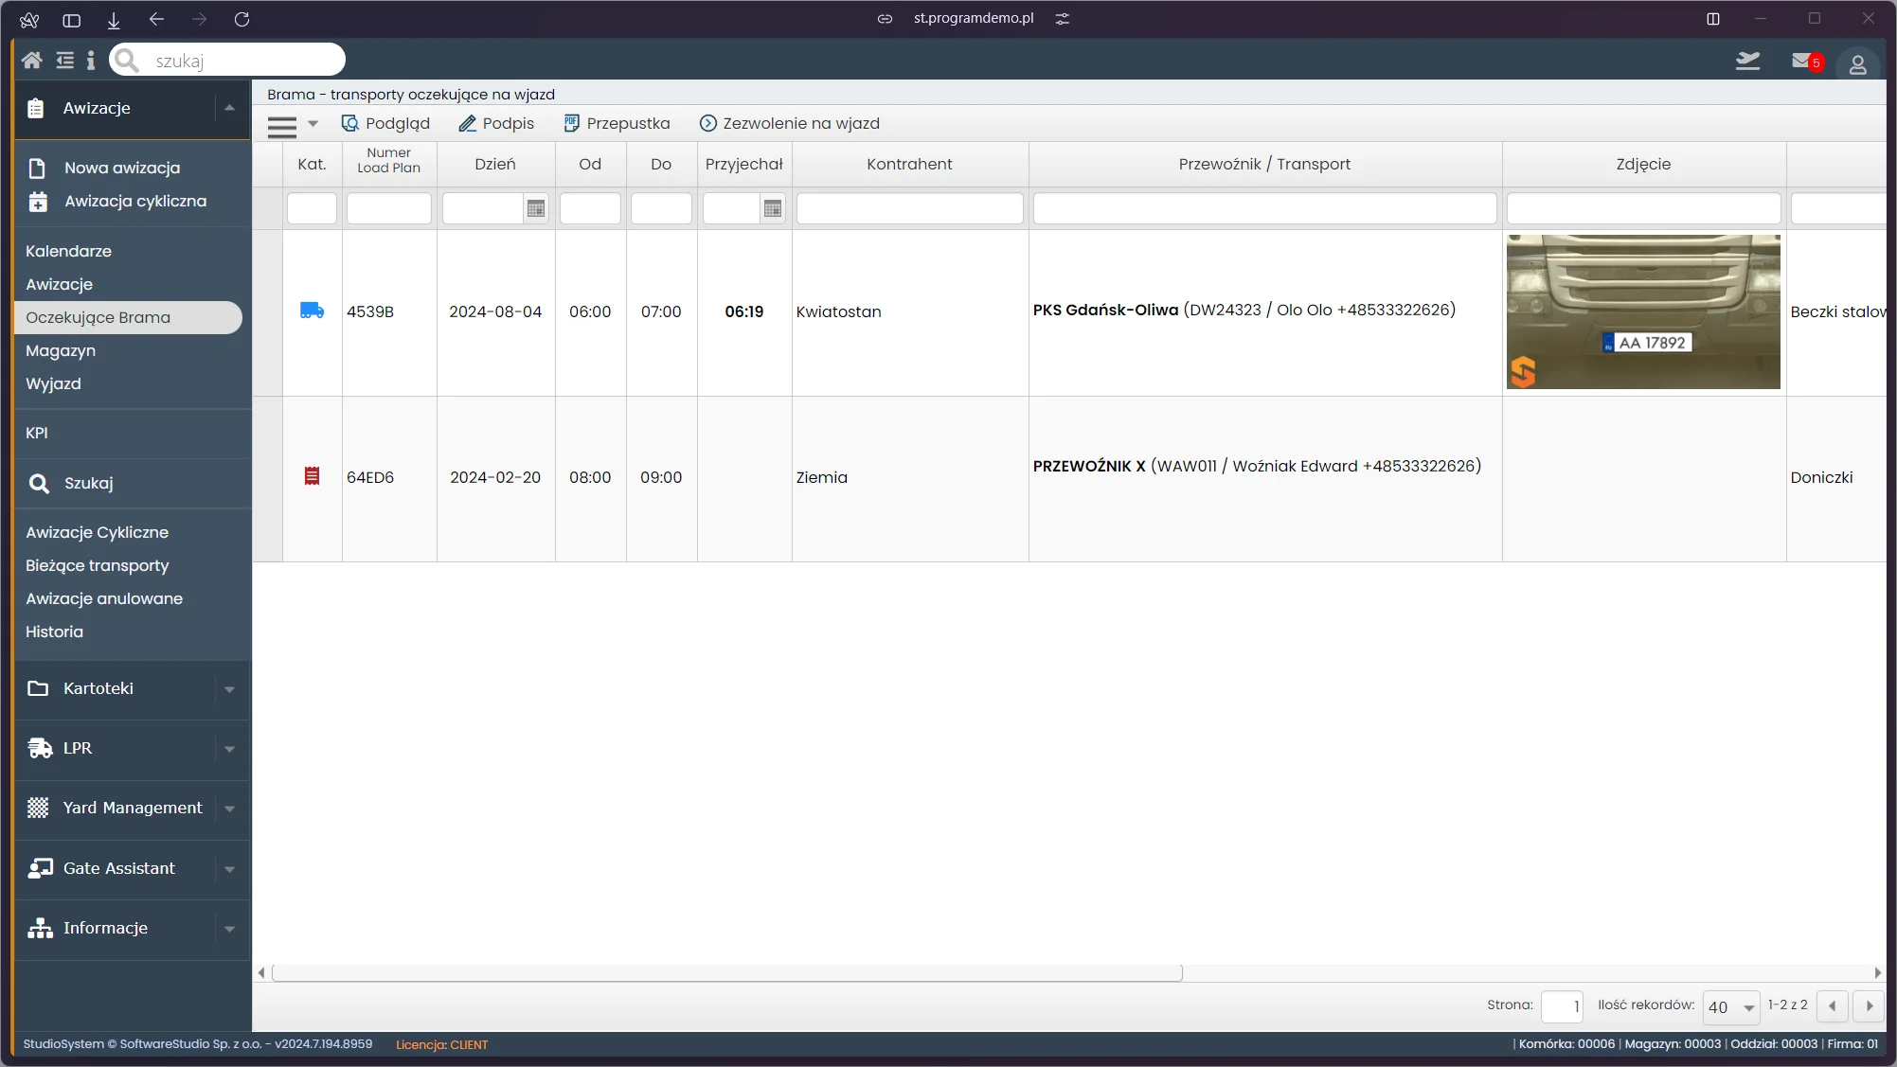Click the horizontal scrollbar thumb

(x=726, y=972)
